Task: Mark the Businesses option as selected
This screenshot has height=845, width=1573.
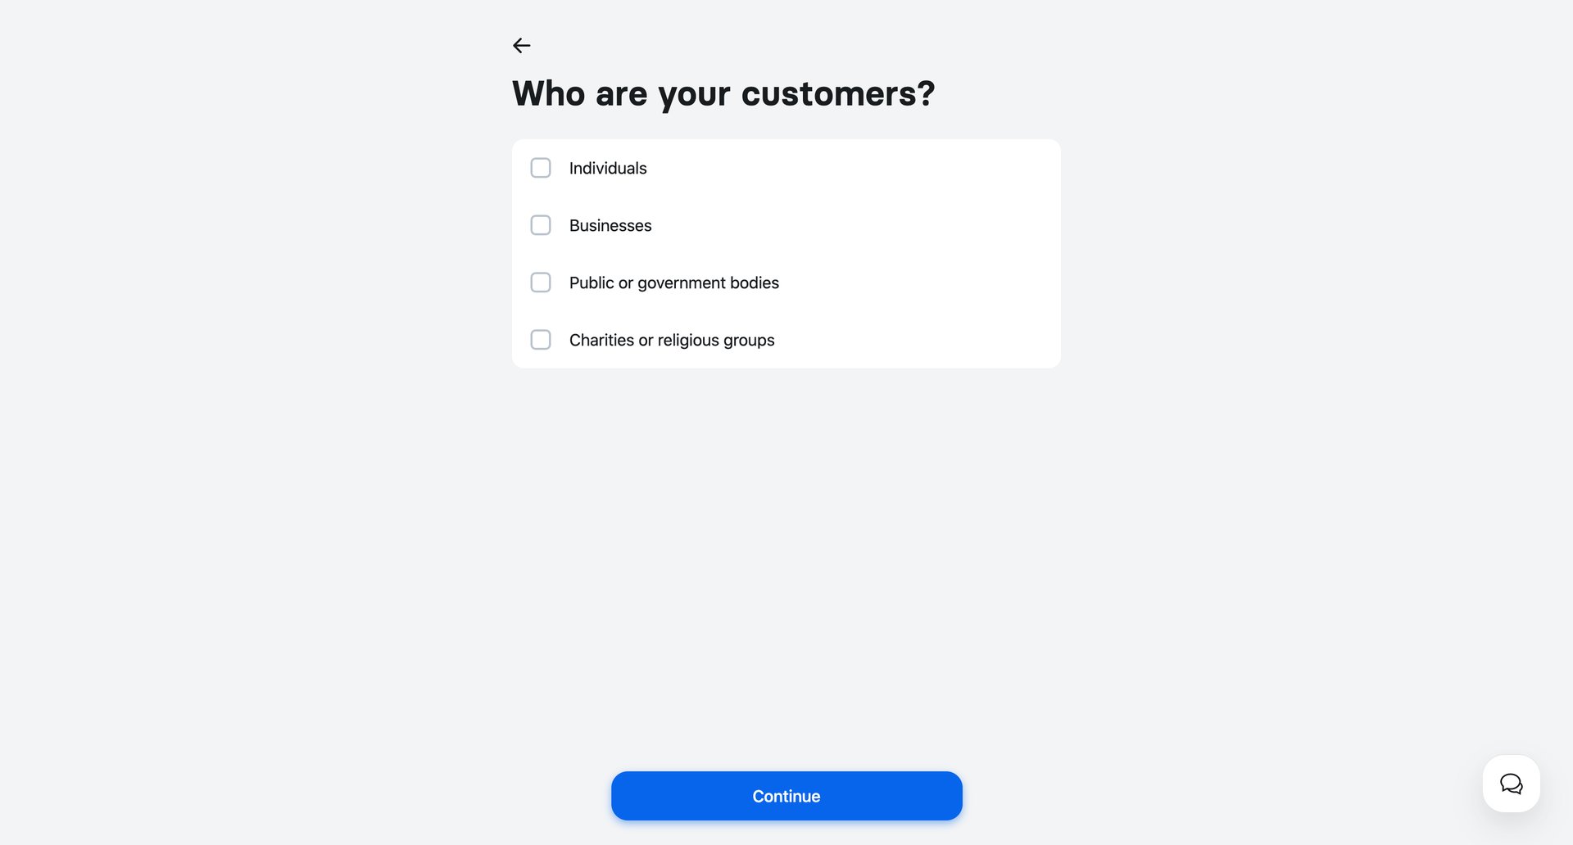Action: pos(610,225)
